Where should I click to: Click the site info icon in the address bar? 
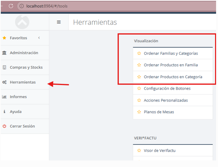tap(22, 6)
